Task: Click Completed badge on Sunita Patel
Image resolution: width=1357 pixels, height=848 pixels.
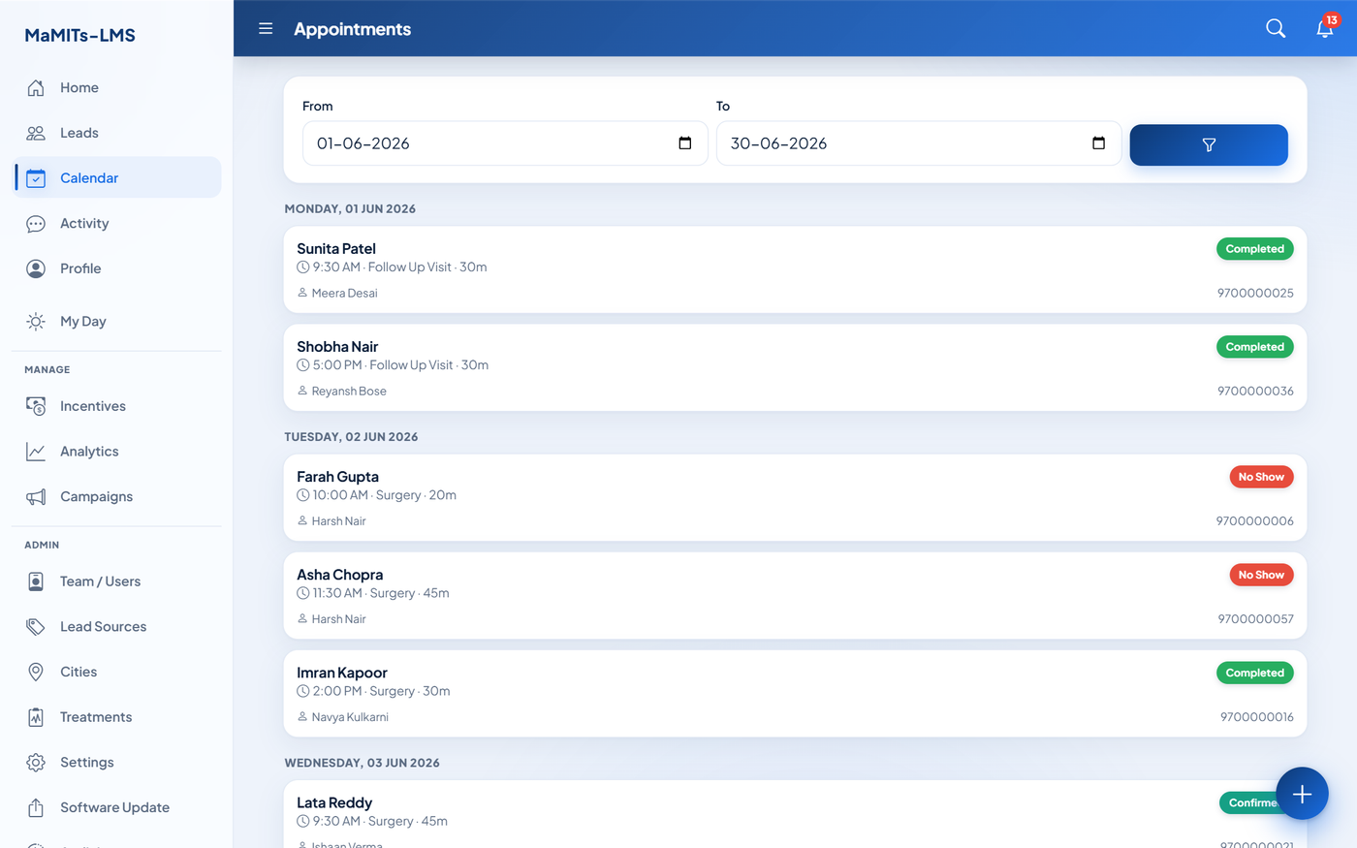Action: [x=1254, y=249]
